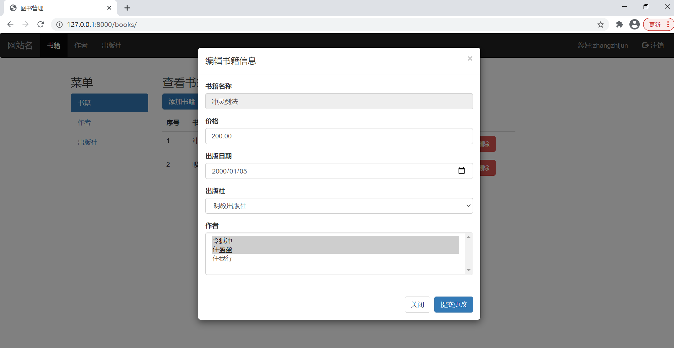This screenshot has width=674, height=348.
Task: Close the edit book modal with X
Action: click(470, 59)
